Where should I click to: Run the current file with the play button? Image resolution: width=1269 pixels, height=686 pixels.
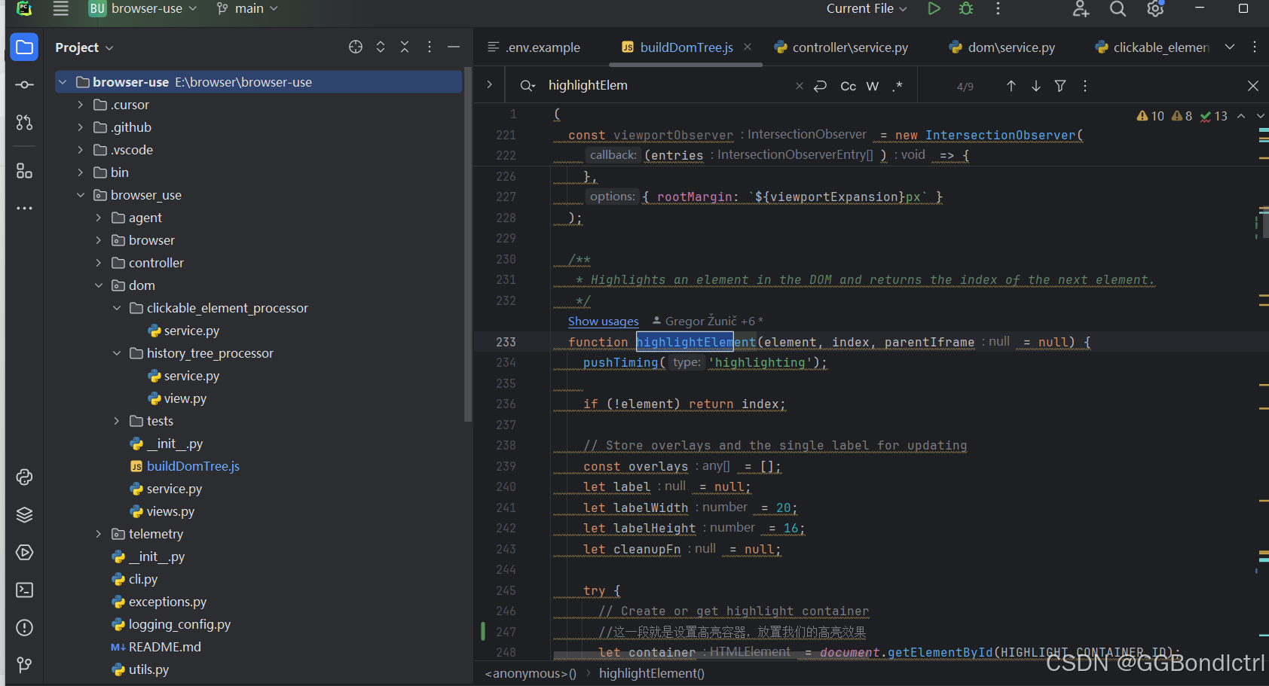(934, 9)
